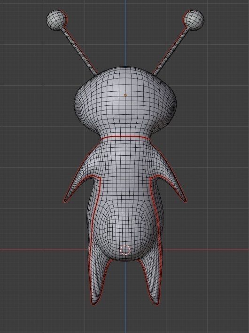Click the right antenna ball of the character

[x=194, y=20]
